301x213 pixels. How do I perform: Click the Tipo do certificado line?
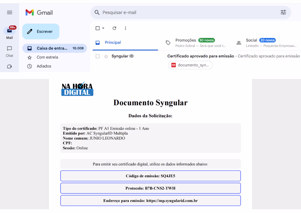click(106, 128)
